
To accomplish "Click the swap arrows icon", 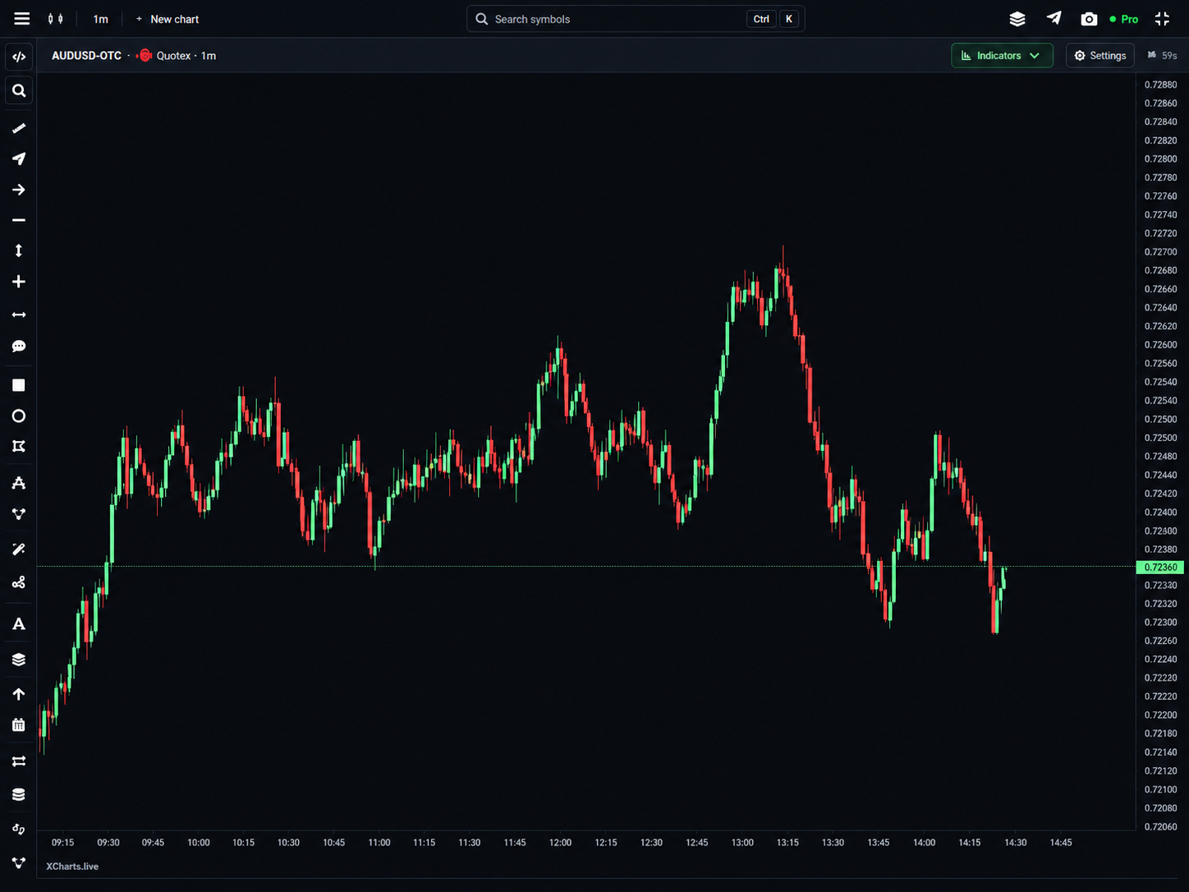I will 19,761.
